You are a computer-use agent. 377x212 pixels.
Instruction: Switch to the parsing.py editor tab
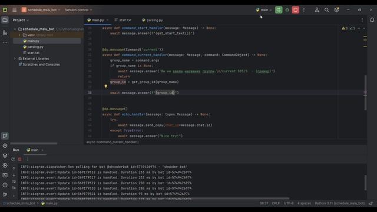pyautogui.click(x=153, y=20)
